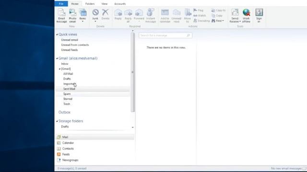This screenshot has width=307, height=172.
Task: Click No new email messages status
Action: 286,168
